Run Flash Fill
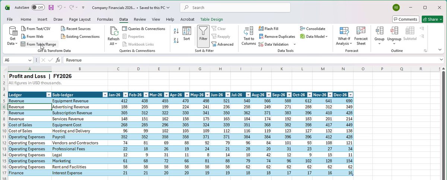 click(268, 29)
